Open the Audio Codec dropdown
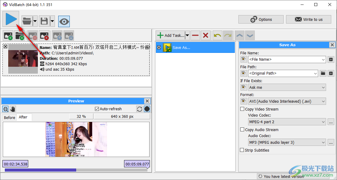The height and width of the screenshot is (180, 337). pyautogui.click(x=287, y=142)
